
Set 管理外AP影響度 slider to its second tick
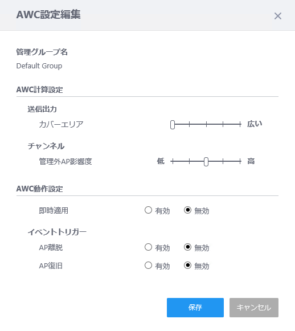click(x=189, y=161)
